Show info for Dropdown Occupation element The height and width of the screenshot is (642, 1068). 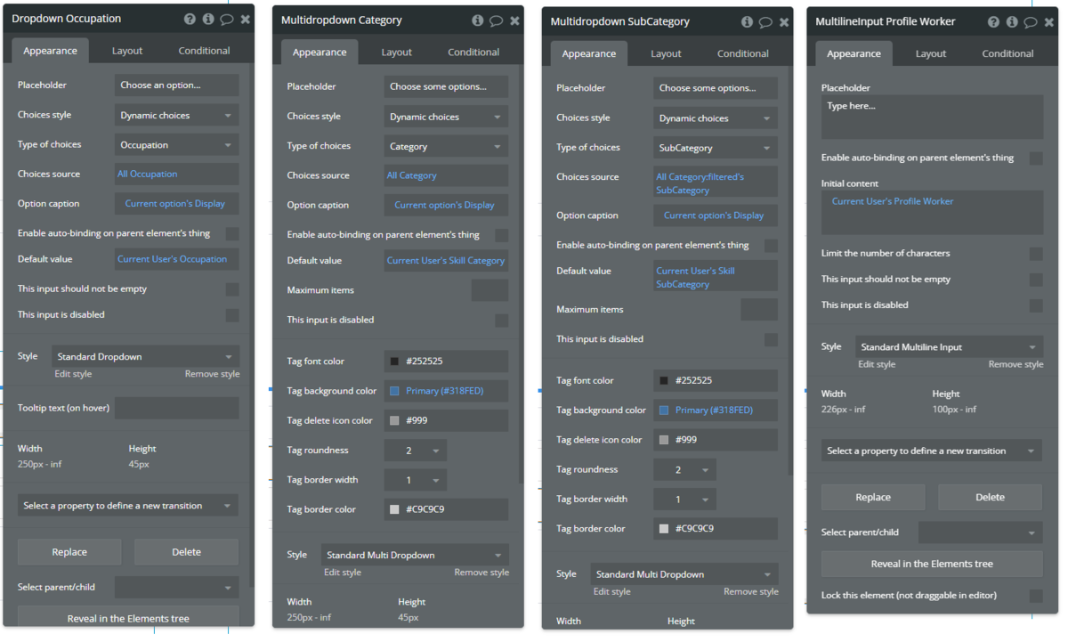208,19
